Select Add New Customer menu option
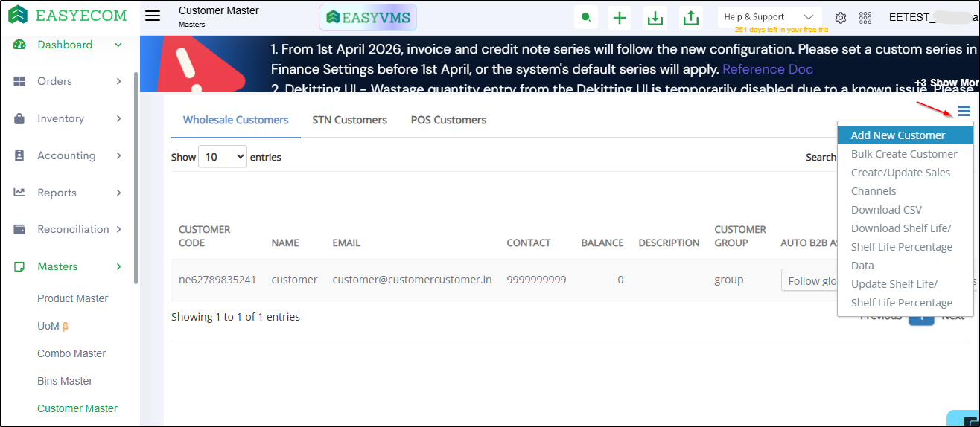This screenshot has height=427, width=980. pyautogui.click(x=898, y=135)
